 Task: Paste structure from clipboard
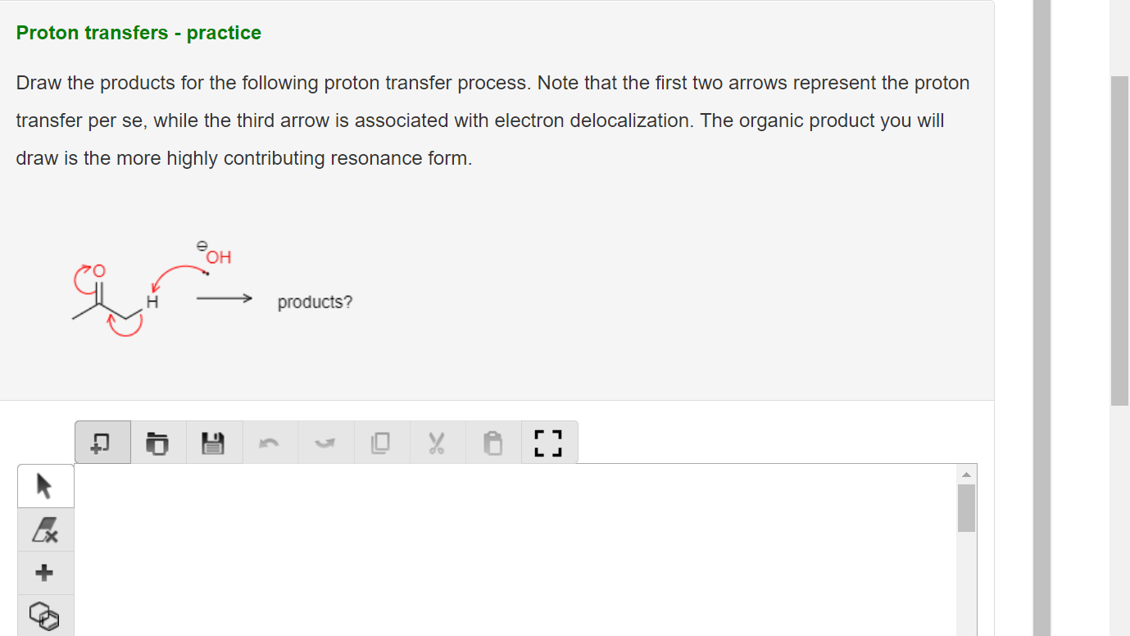pos(493,442)
